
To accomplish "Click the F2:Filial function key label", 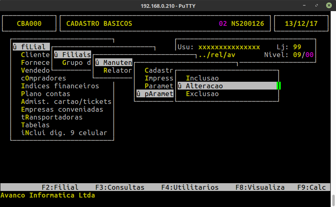I will (x=60, y=187).
